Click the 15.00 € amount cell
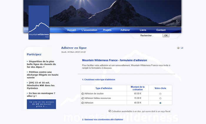The width and height of the screenshot is (206, 124). [x=137, y=98]
